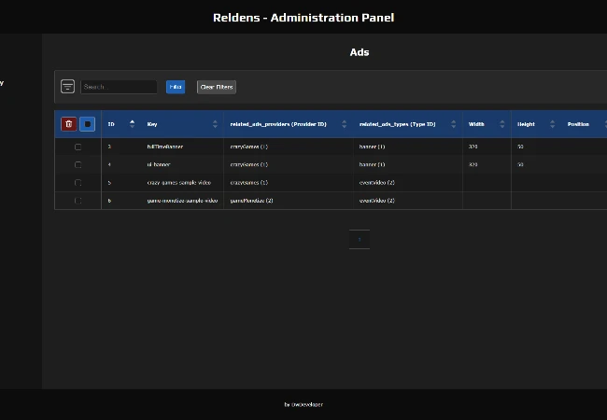
Task: Open the by DwDeveloper footer link
Action: click(303, 404)
